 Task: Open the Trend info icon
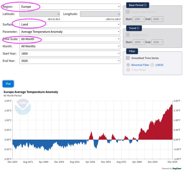[x=138, y=28]
